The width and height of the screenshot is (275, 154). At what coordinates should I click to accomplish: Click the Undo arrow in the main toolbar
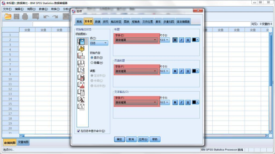click(46, 17)
